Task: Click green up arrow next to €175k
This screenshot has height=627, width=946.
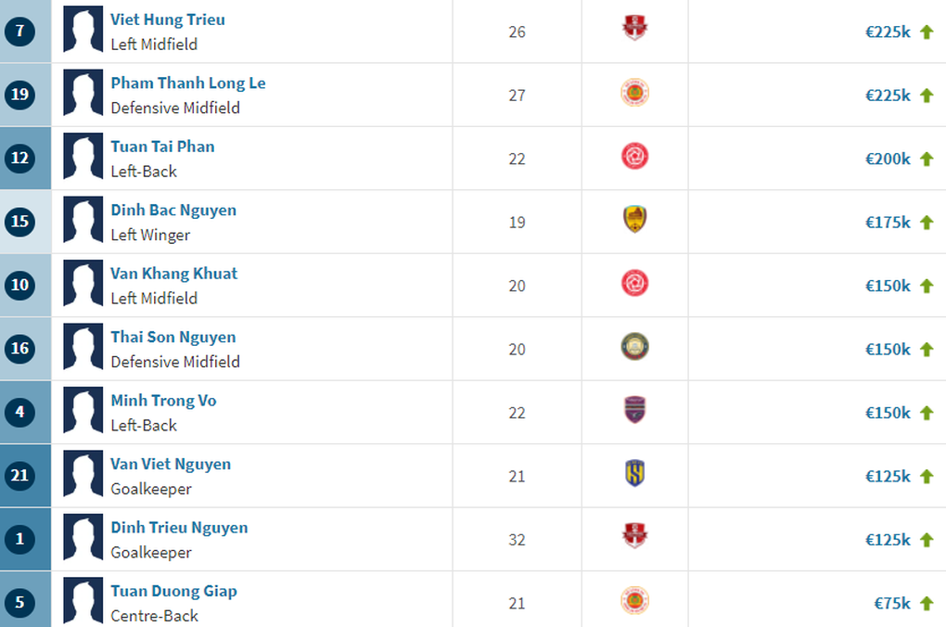Action: coord(926,223)
